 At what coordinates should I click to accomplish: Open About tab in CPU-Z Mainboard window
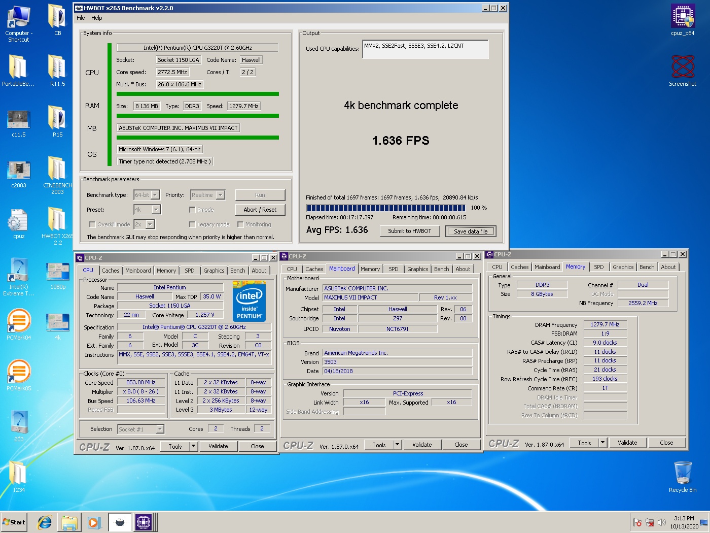(x=463, y=270)
